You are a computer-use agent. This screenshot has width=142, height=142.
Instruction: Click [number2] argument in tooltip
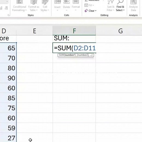coord(83,55)
